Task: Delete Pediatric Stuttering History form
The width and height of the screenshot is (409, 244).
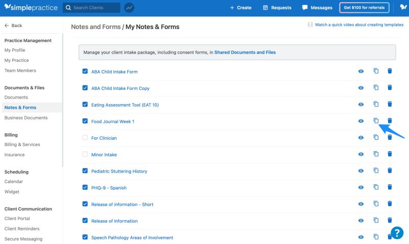Action: tap(390, 170)
